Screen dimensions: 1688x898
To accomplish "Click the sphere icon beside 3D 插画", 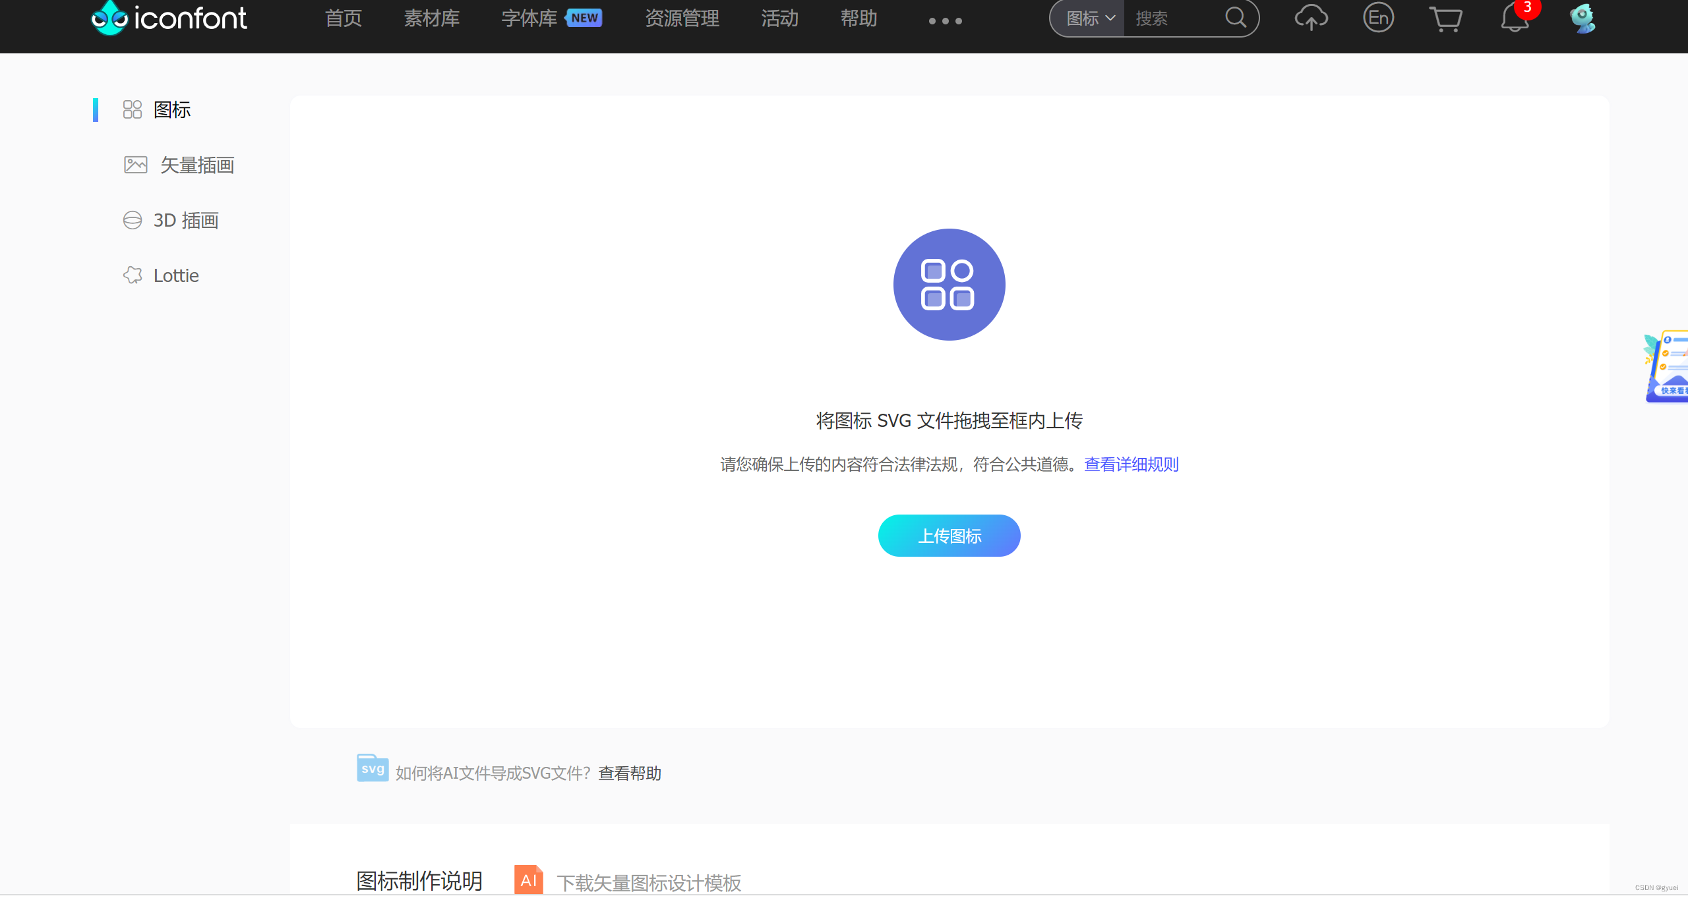I will click(x=133, y=220).
